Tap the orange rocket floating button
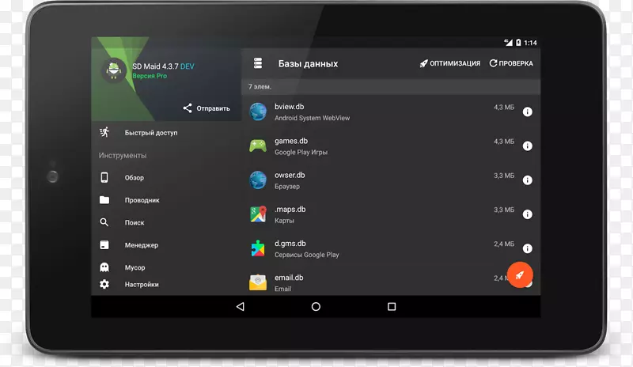Screen dimensions: 633x367 (x=520, y=275)
